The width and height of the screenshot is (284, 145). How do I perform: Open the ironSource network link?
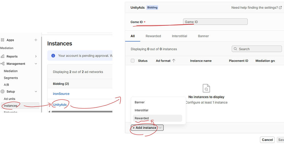[61, 94]
